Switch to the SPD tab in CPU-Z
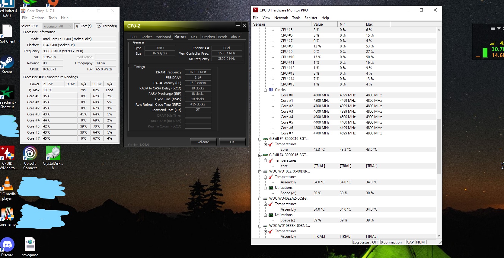 tap(194, 37)
